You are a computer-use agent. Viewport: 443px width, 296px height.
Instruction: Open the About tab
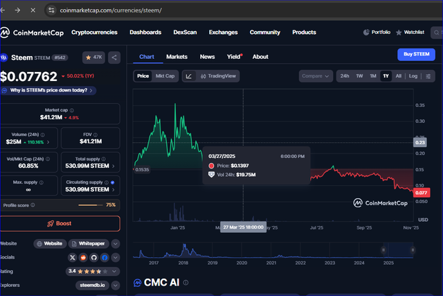[x=260, y=57]
